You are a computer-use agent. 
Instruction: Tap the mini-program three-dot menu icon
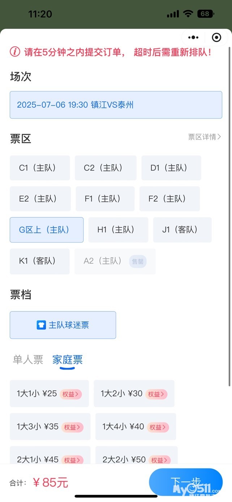coord(193,37)
